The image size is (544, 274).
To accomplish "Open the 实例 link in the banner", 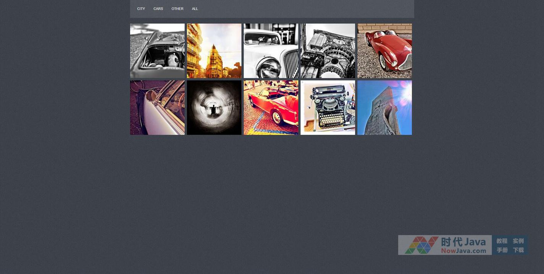I will click(x=518, y=241).
